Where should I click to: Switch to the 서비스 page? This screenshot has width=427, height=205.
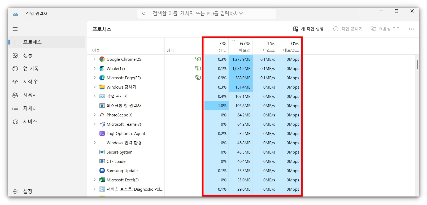[x=47, y=121]
